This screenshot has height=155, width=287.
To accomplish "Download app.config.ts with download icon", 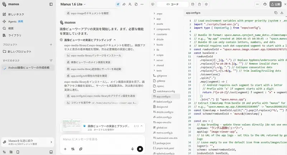I will [x=282, y=13].
